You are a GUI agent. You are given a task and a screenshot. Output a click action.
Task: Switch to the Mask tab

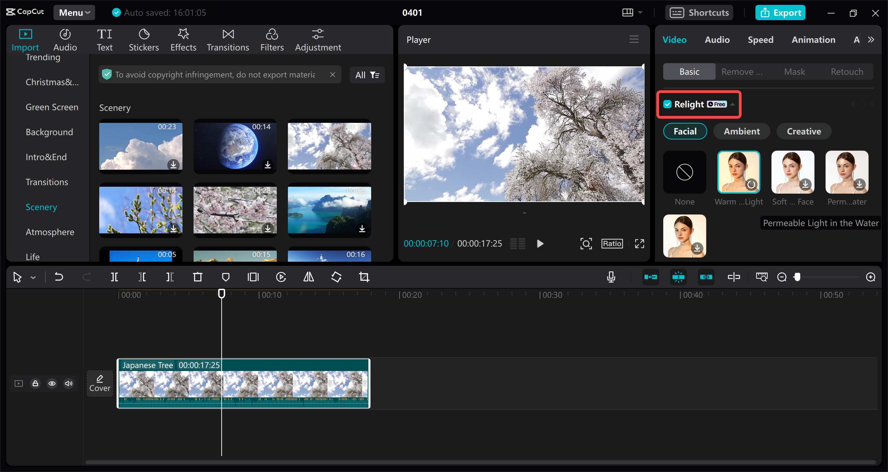pyautogui.click(x=794, y=71)
